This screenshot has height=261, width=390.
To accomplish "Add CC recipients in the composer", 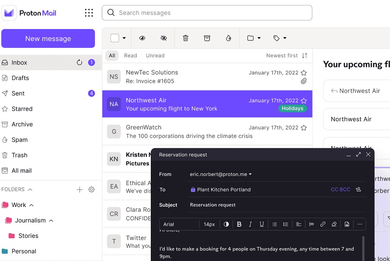I will click(334, 189).
